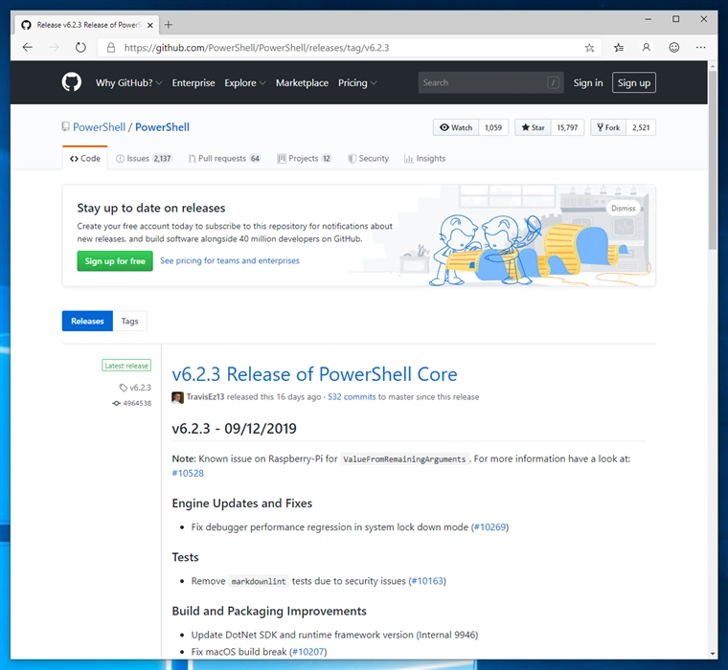
Task: Open pull request #10269 link
Action: click(x=489, y=527)
